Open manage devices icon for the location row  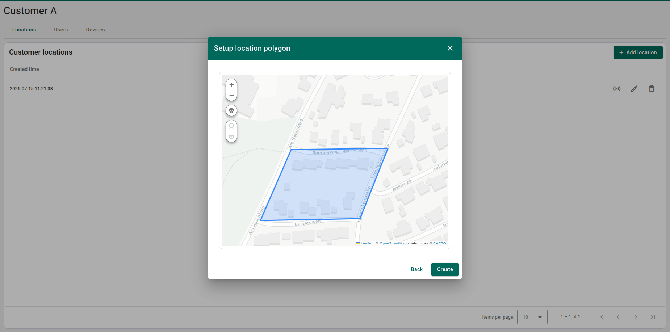click(x=617, y=89)
